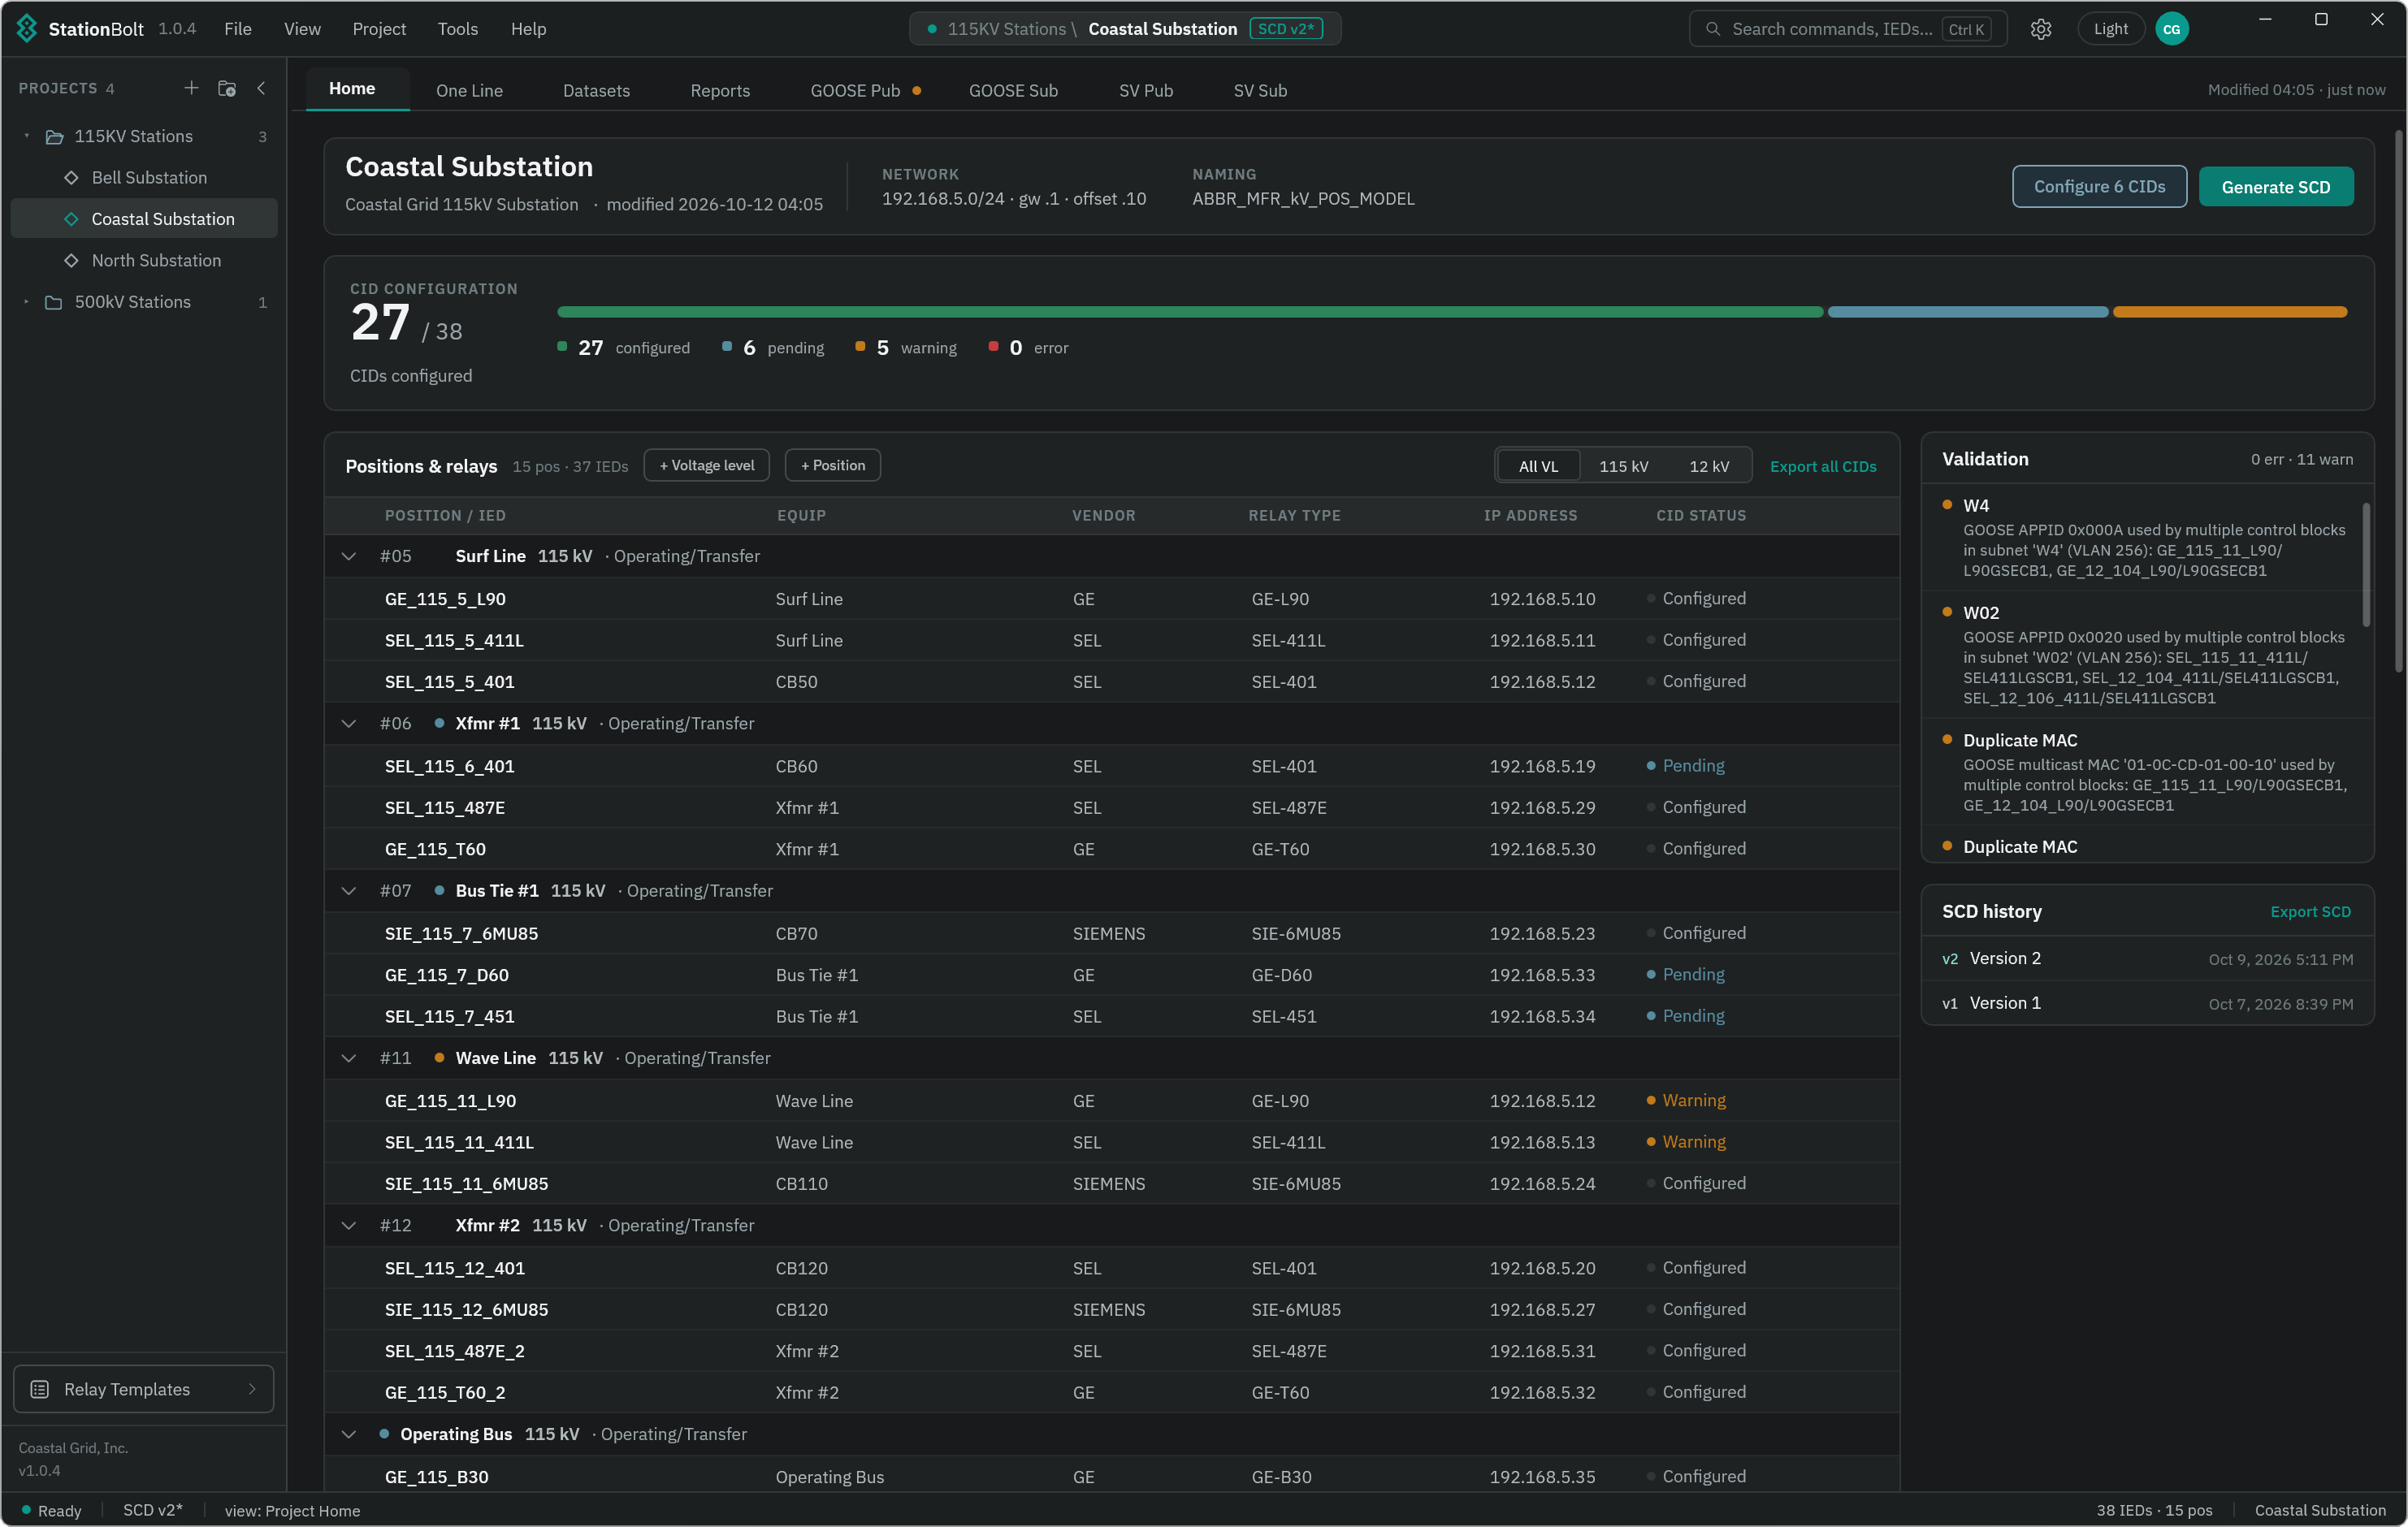Click the Validation panel scrollbar
This screenshot has width=2408, height=1527.
pos(2365,564)
